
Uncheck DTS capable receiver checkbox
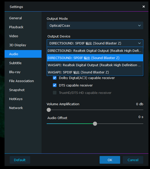(x=55, y=85)
